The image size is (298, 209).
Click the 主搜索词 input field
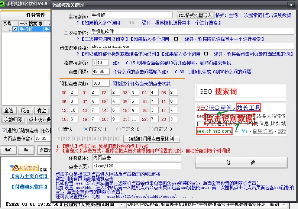point(132,15)
